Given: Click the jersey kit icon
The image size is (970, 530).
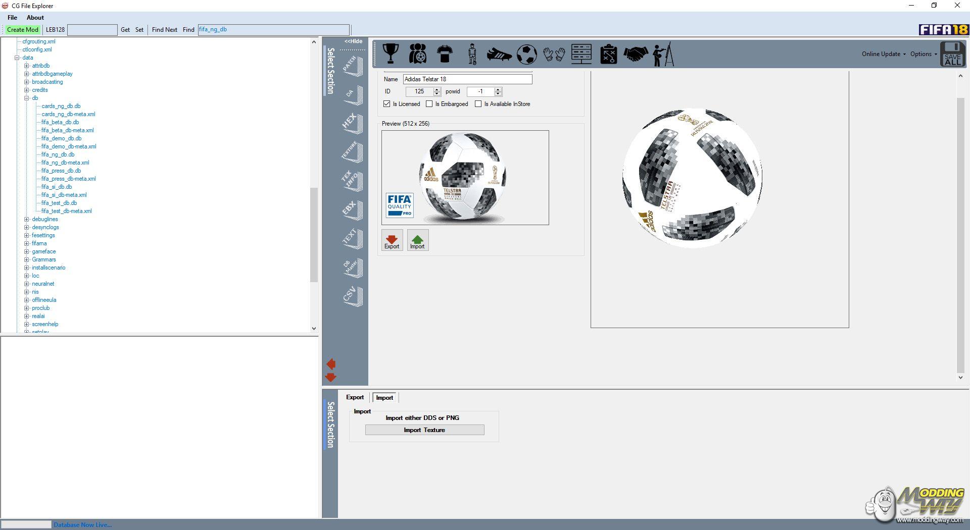Looking at the screenshot, I should pos(445,54).
